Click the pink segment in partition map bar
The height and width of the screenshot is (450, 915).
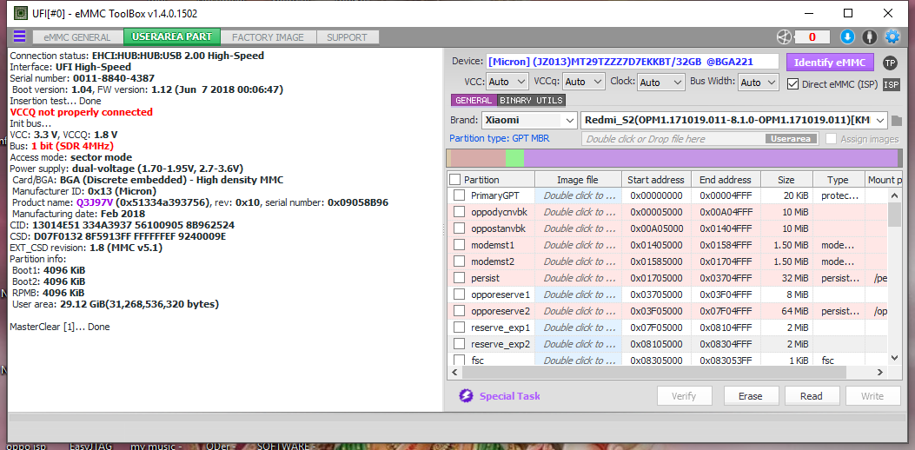[478, 159]
